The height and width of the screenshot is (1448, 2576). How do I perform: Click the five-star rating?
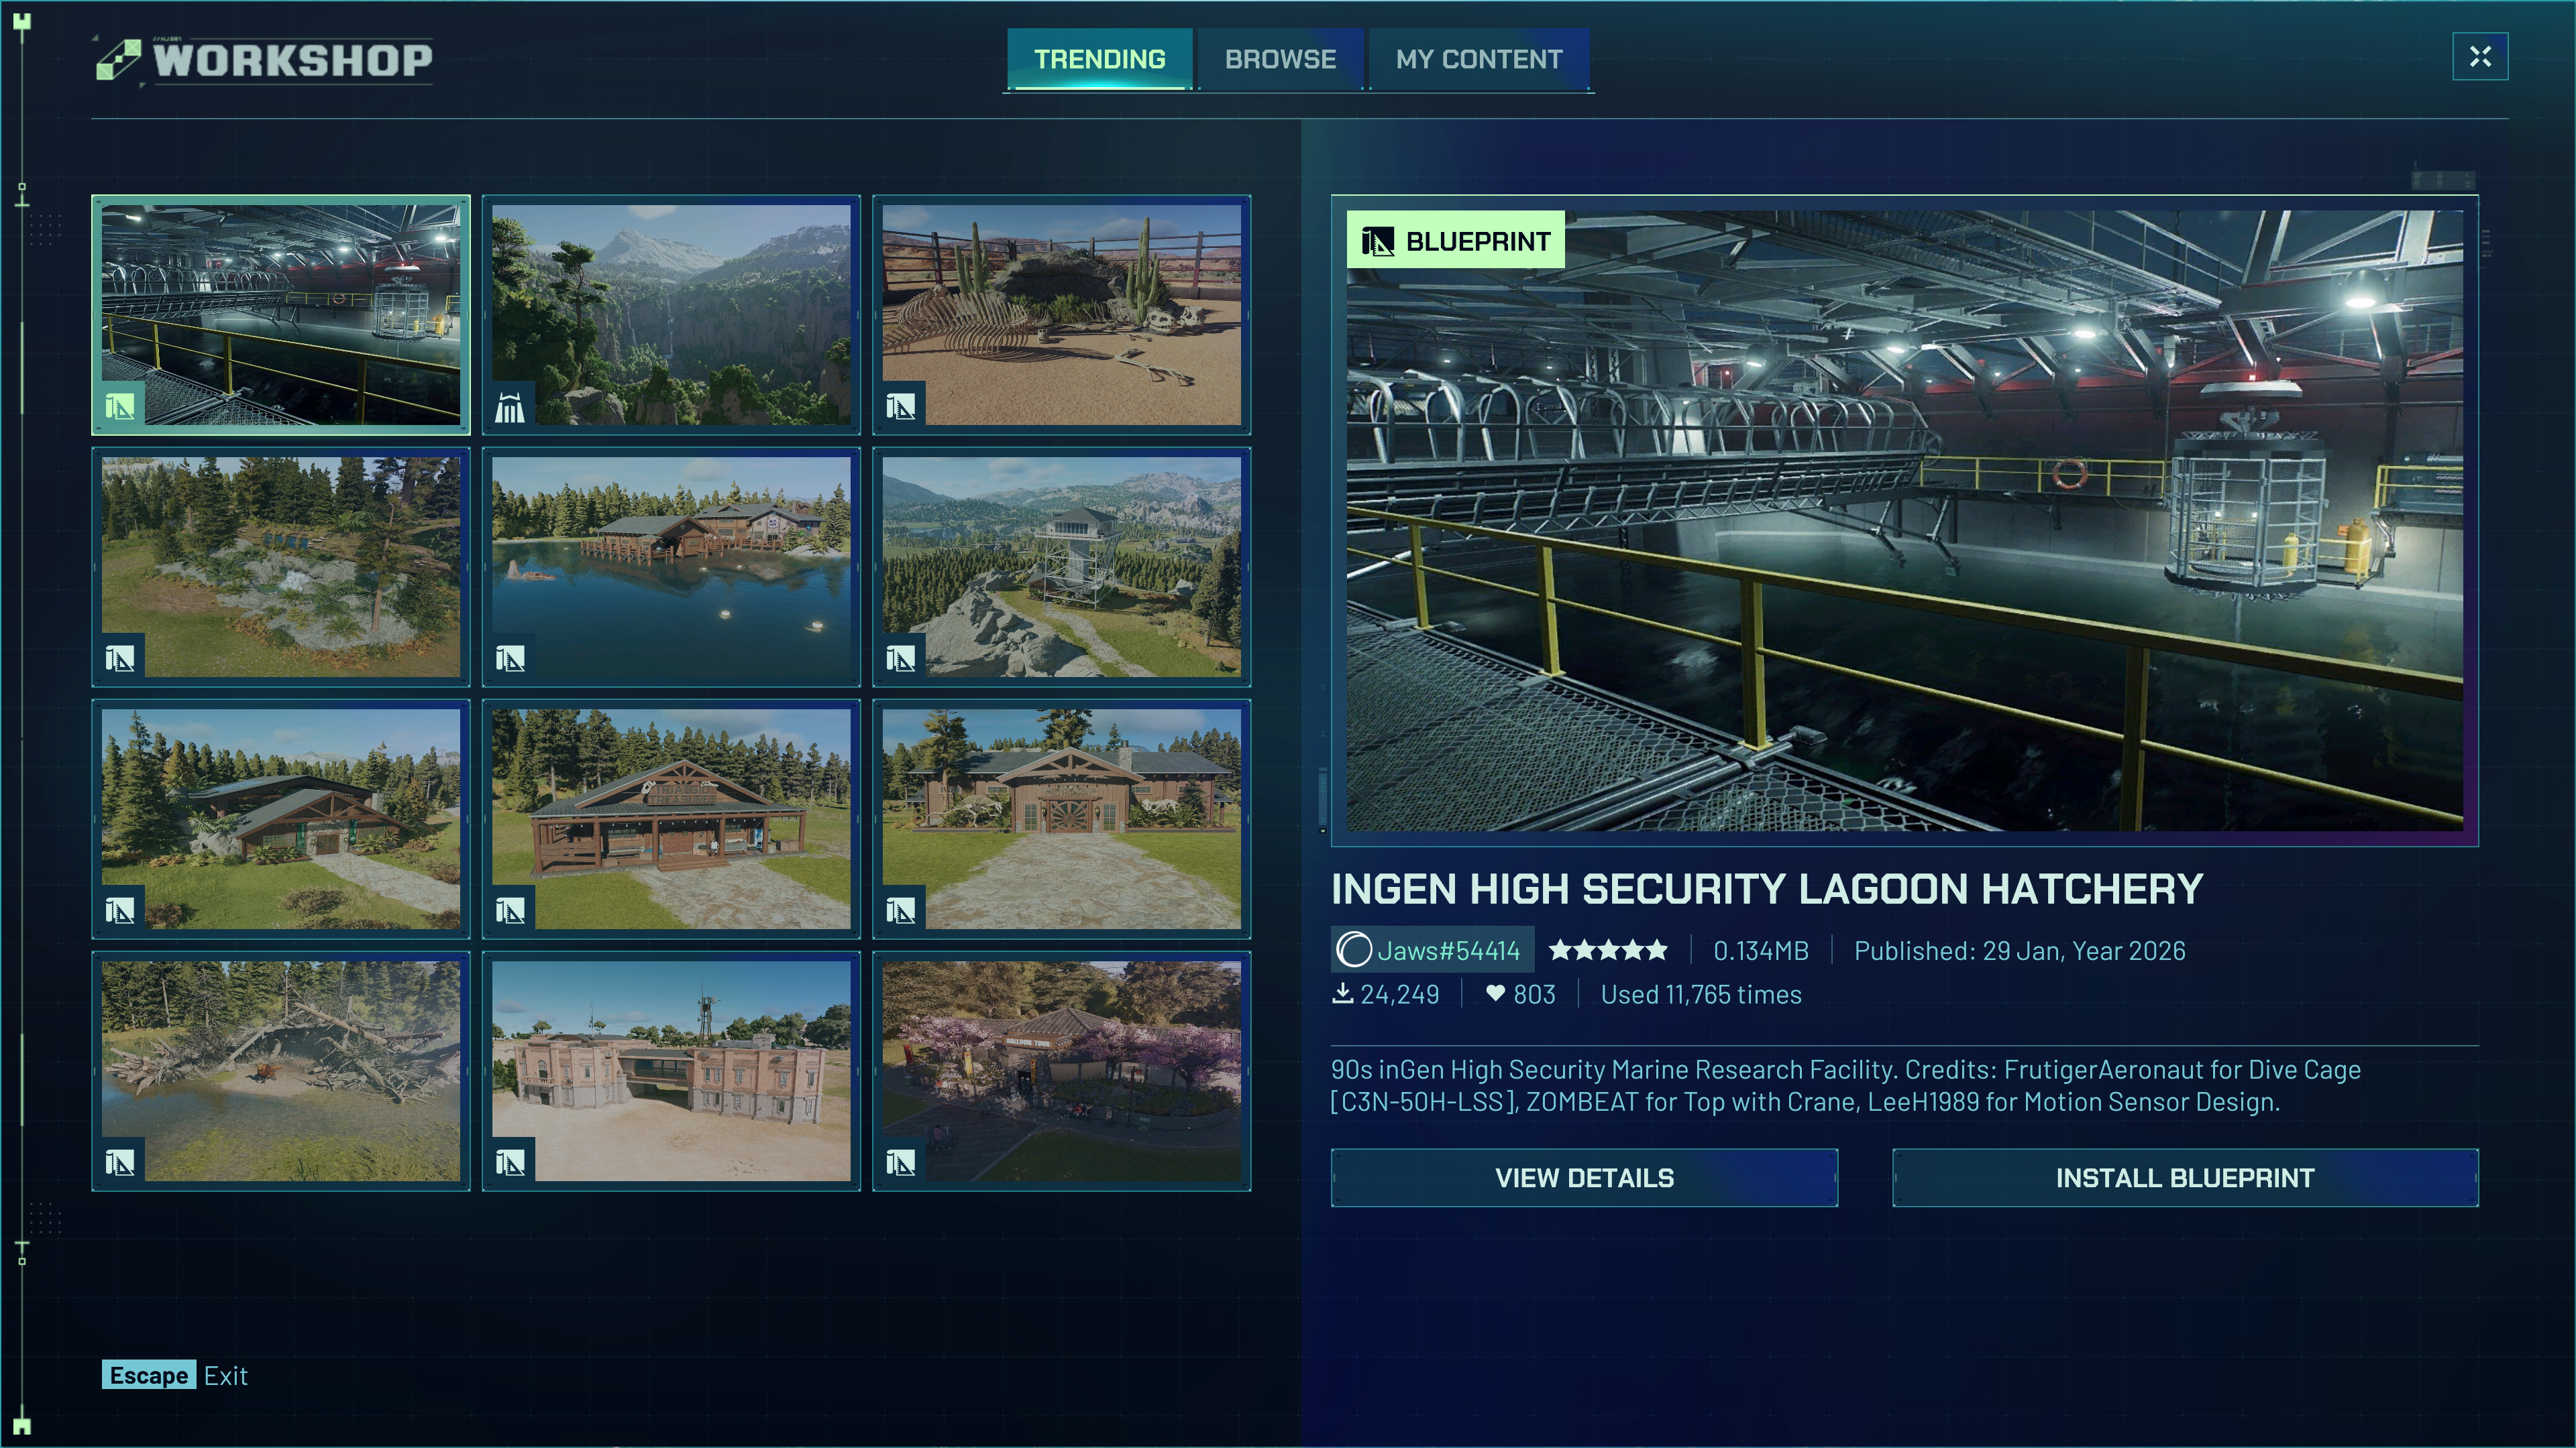(x=1608, y=949)
